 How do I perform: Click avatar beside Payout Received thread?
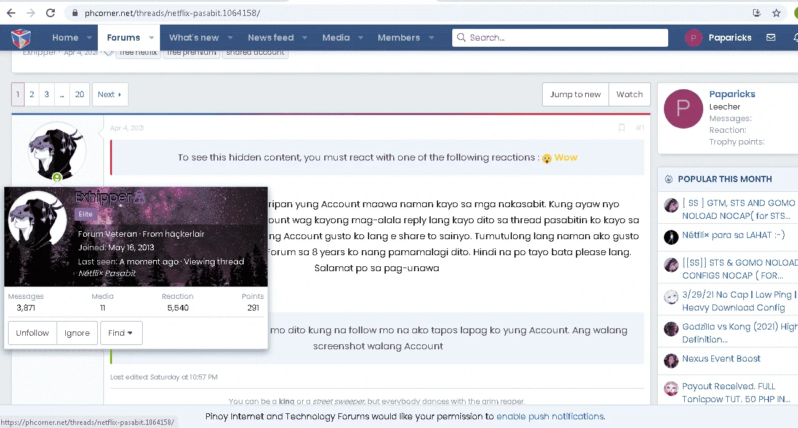tap(671, 389)
